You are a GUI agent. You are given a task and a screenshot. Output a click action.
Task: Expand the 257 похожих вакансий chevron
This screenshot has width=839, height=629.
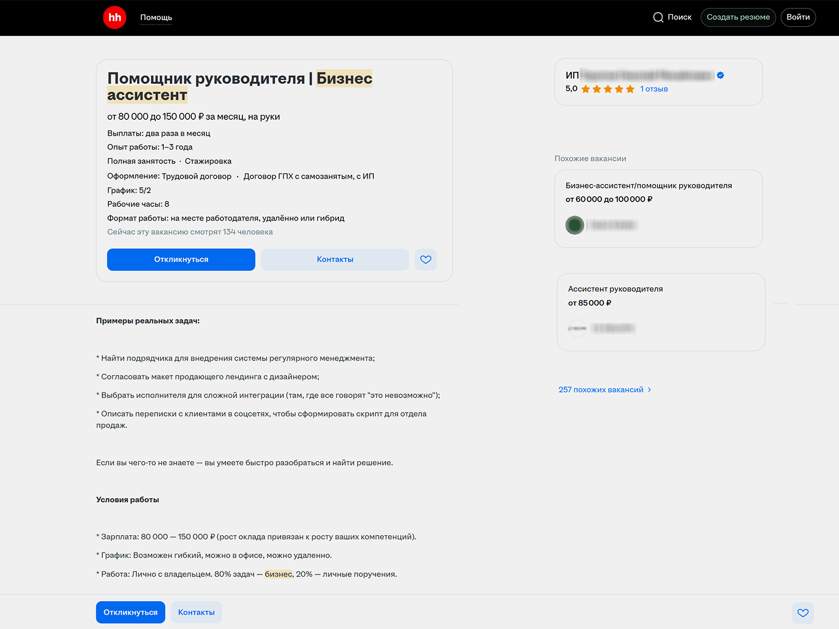coord(649,390)
